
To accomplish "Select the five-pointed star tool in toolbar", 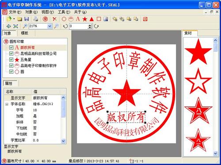I will coord(85,19).
